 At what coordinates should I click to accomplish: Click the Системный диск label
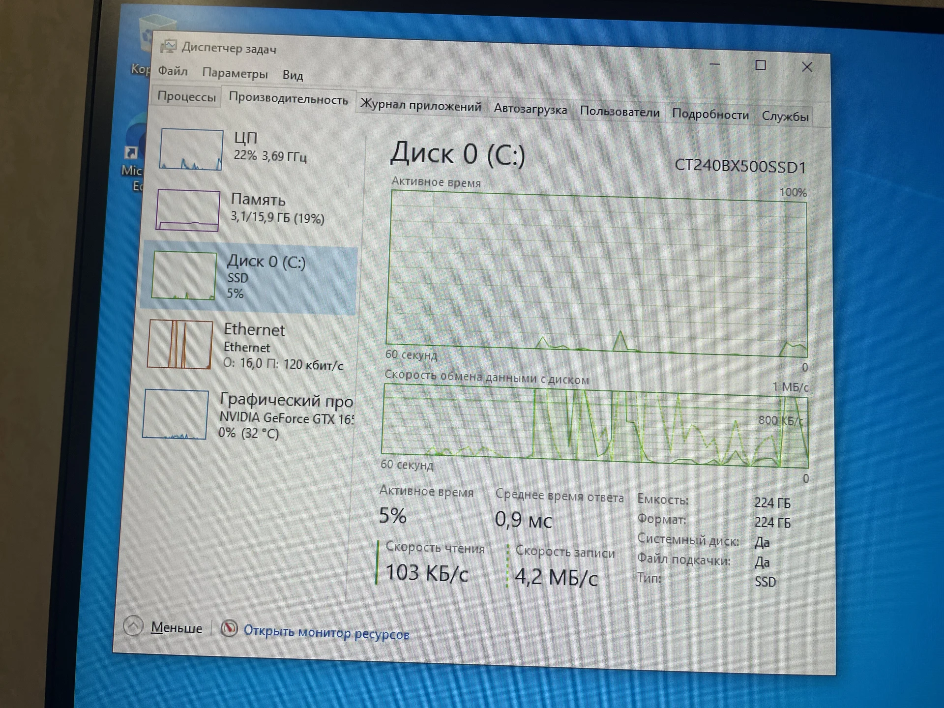coord(688,540)
